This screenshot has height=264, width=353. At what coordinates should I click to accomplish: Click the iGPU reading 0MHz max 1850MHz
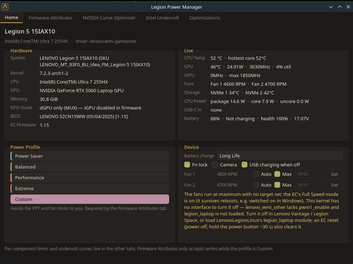click(235, 76)
